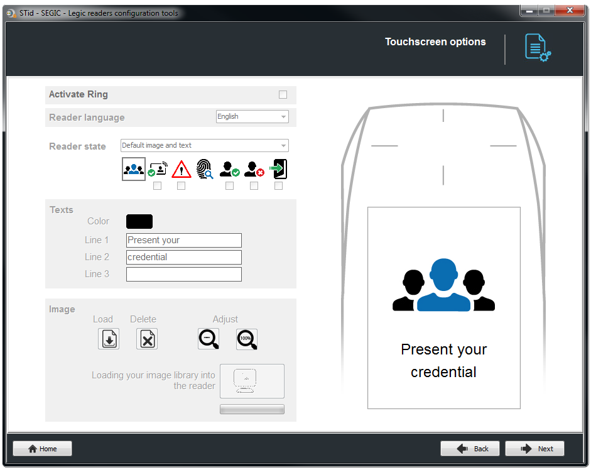Screen dimensions: 591x472
Task: Click the configuration document gear icon
Action: [x=538, y=48]
